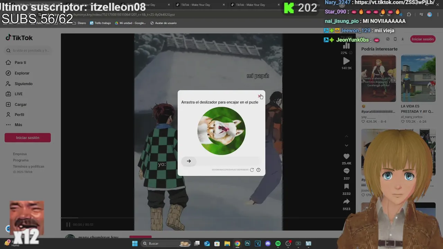
Task: Close the fourth TikTok browser tab
Action: [224, 5]
